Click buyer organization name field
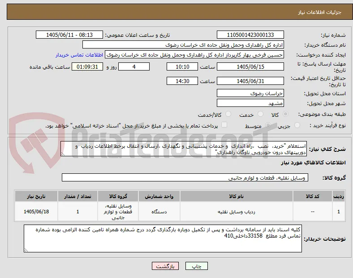This screenshot has height=278, width=353. click(183, 44)
